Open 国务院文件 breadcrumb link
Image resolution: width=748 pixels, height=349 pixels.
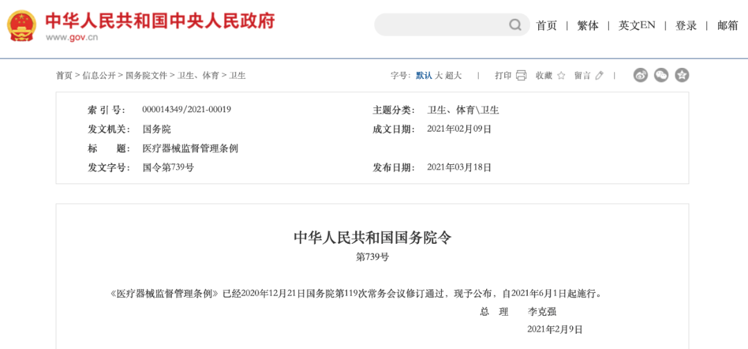coord(146,75)
